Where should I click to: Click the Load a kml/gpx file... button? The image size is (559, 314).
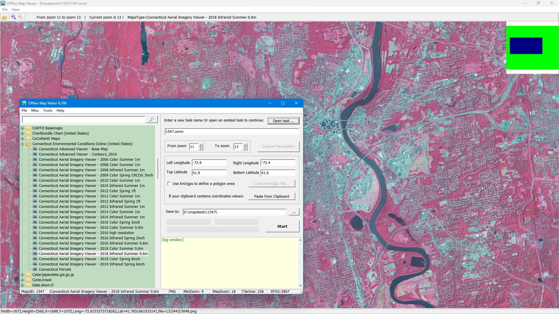click(271, 183)
